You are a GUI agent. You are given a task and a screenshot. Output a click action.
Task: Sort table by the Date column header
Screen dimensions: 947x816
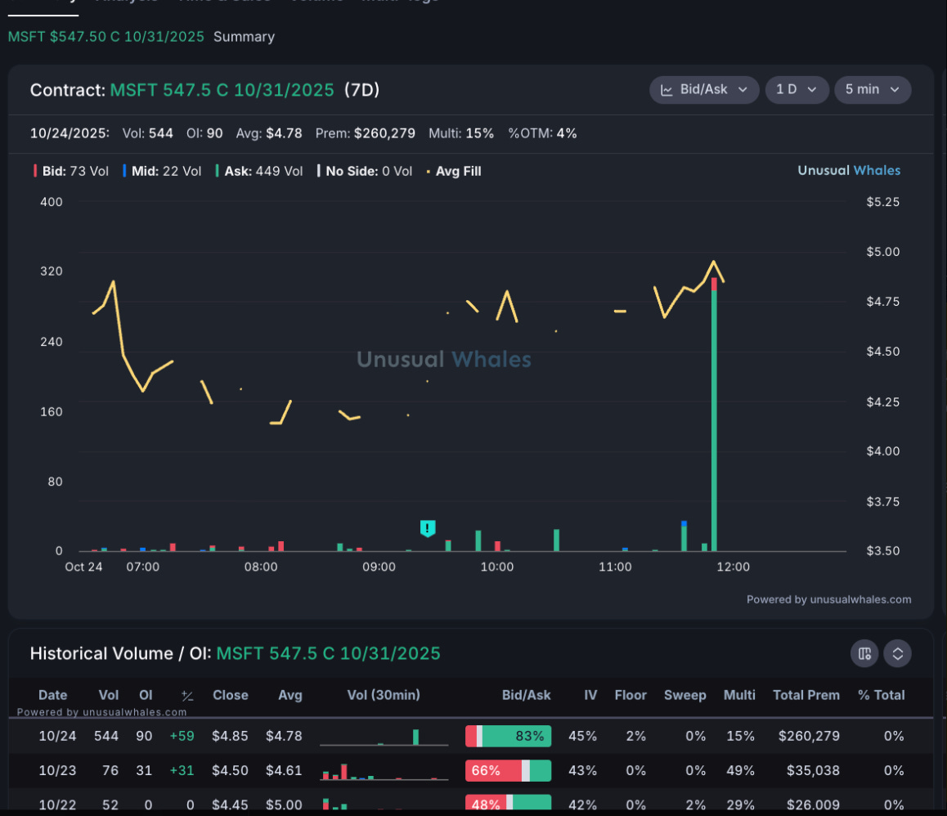pos(52,695)
